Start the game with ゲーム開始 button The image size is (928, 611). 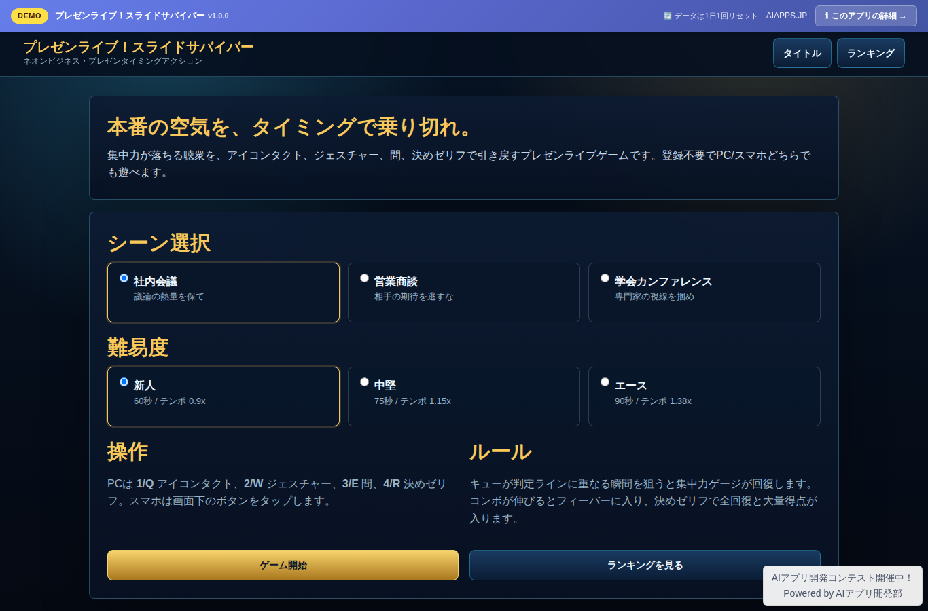[283, 565]
